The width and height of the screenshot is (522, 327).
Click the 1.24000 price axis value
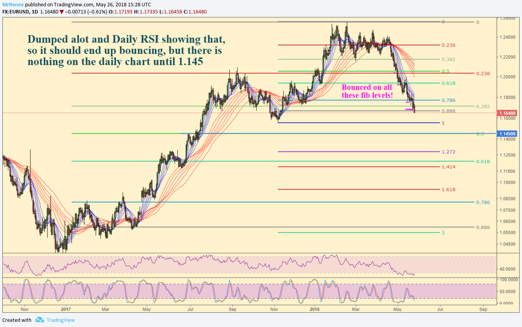(508, 38)
